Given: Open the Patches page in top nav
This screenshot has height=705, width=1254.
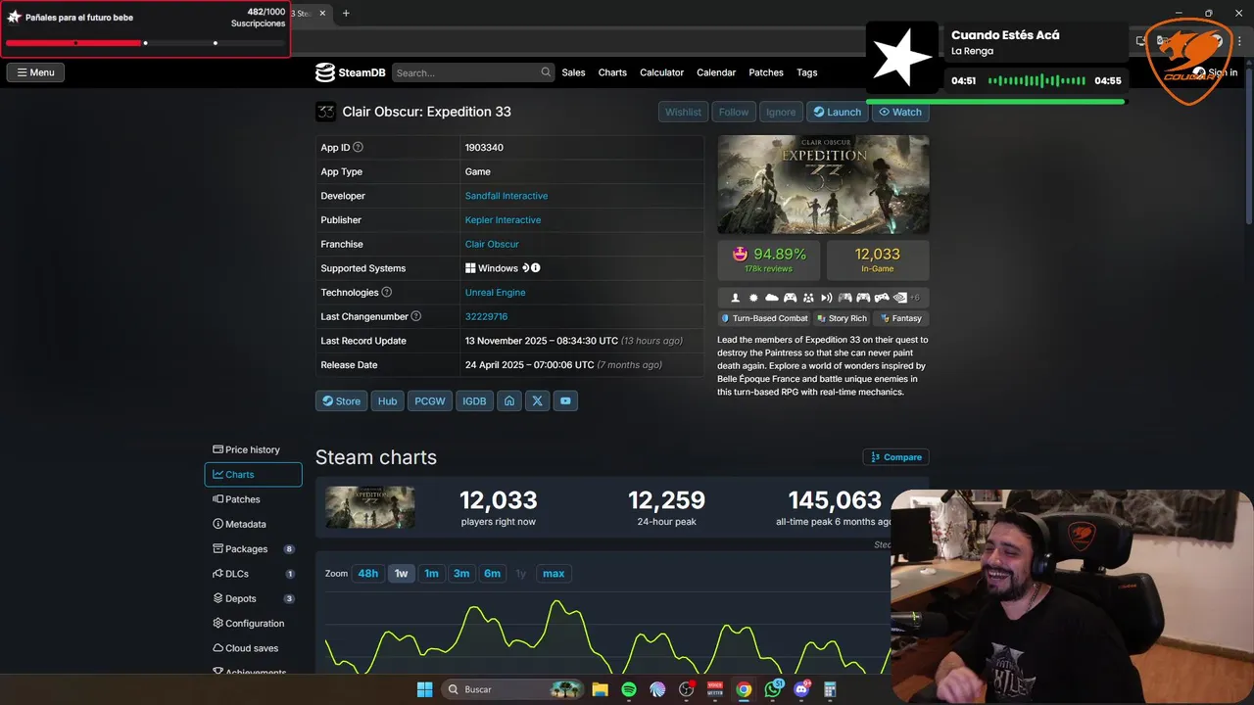Looking at the screenshot, I should coord(766,72).
